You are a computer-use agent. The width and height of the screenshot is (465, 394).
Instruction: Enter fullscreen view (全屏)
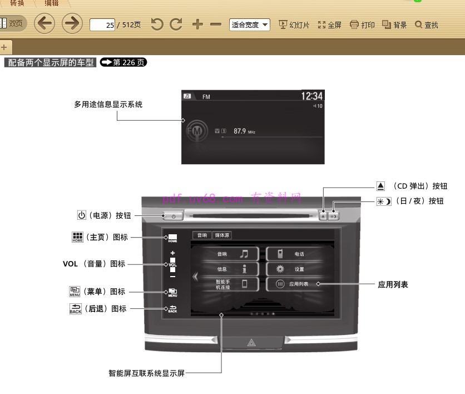pos(329,24)
